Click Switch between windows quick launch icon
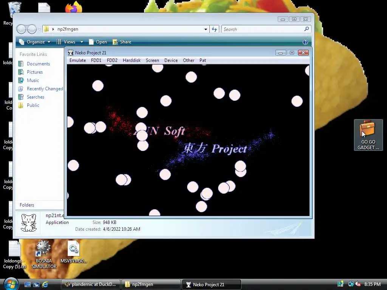387x290 pixels. 36,284
